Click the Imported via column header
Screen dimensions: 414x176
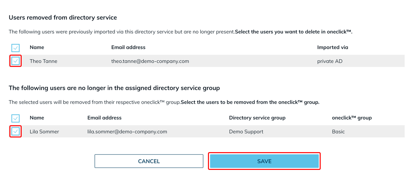coord(332,47)
